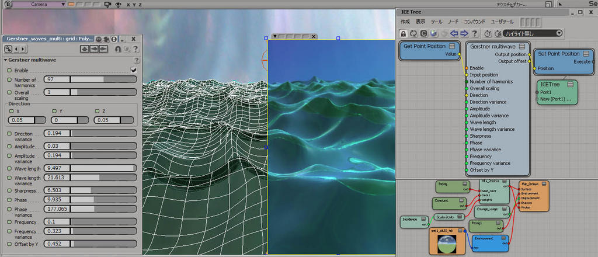Viewport: 598px width, 257px height.
Task: Click the stopwatch performance timer icon
Action: coord(488,33)
